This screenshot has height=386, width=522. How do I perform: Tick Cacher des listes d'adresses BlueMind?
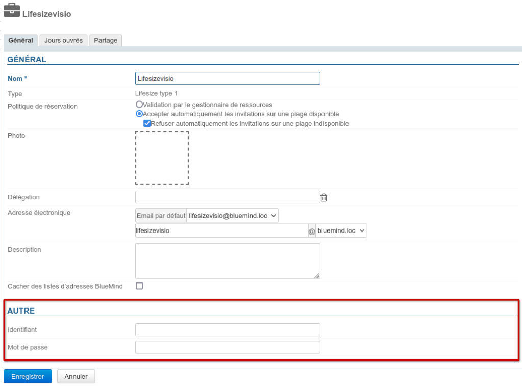139,286
